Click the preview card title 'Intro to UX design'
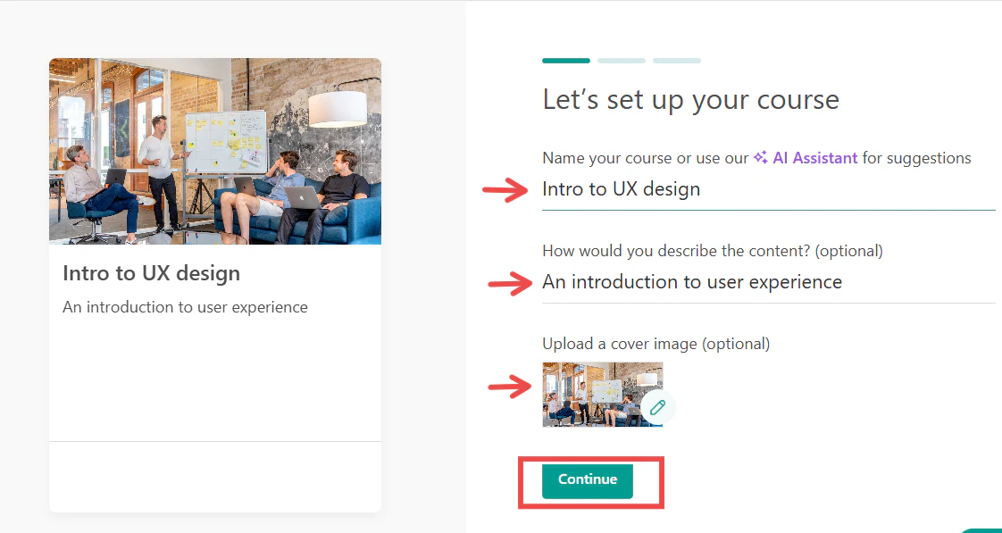This screenshot has height=533, width=1002. [x=152, y=273]
